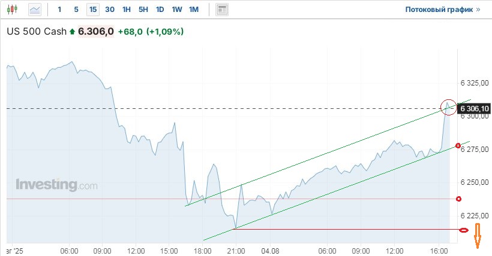492x256 pixels.
Task: Select the active 15 minute timeframe
Action: click(92, 10)
